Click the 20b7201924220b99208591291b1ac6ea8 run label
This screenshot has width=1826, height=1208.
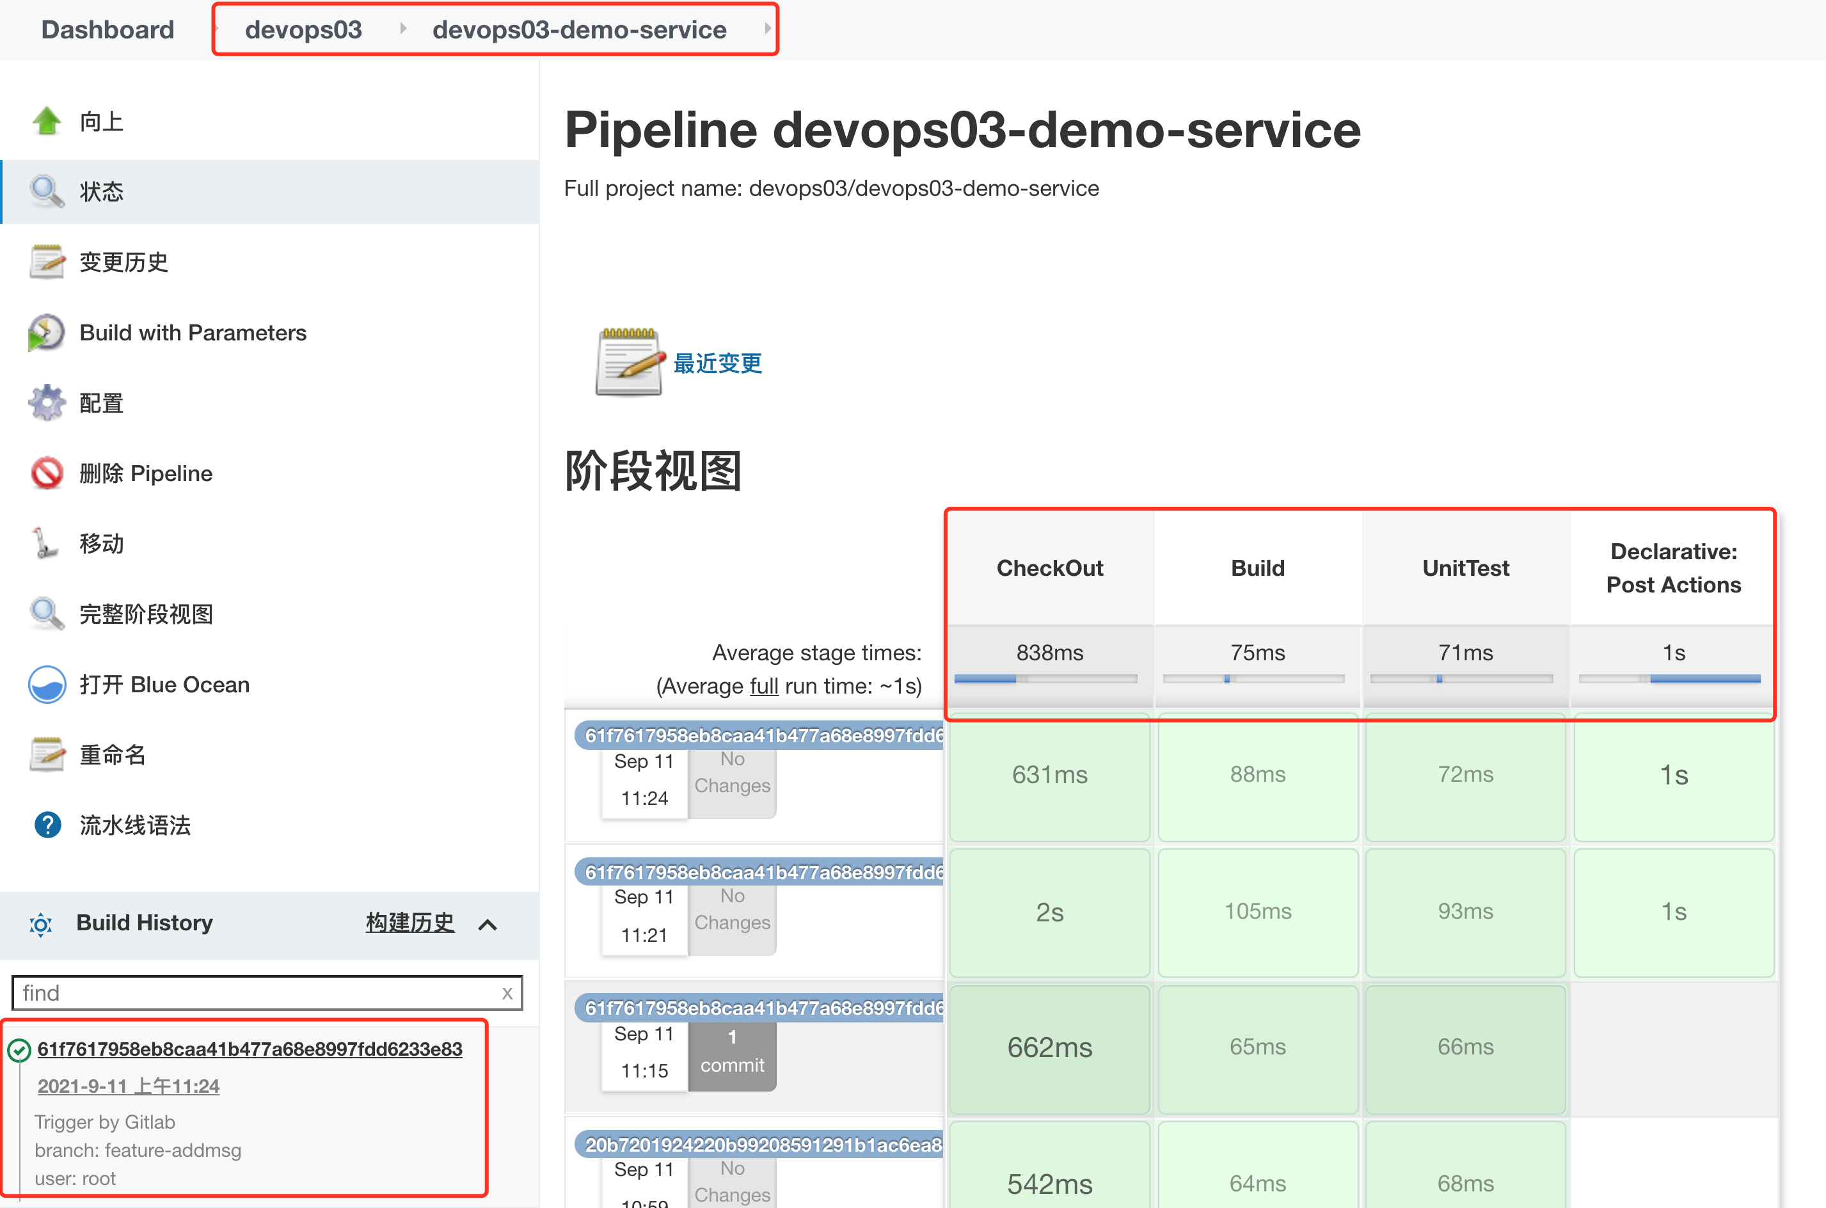click(759, 1145)
